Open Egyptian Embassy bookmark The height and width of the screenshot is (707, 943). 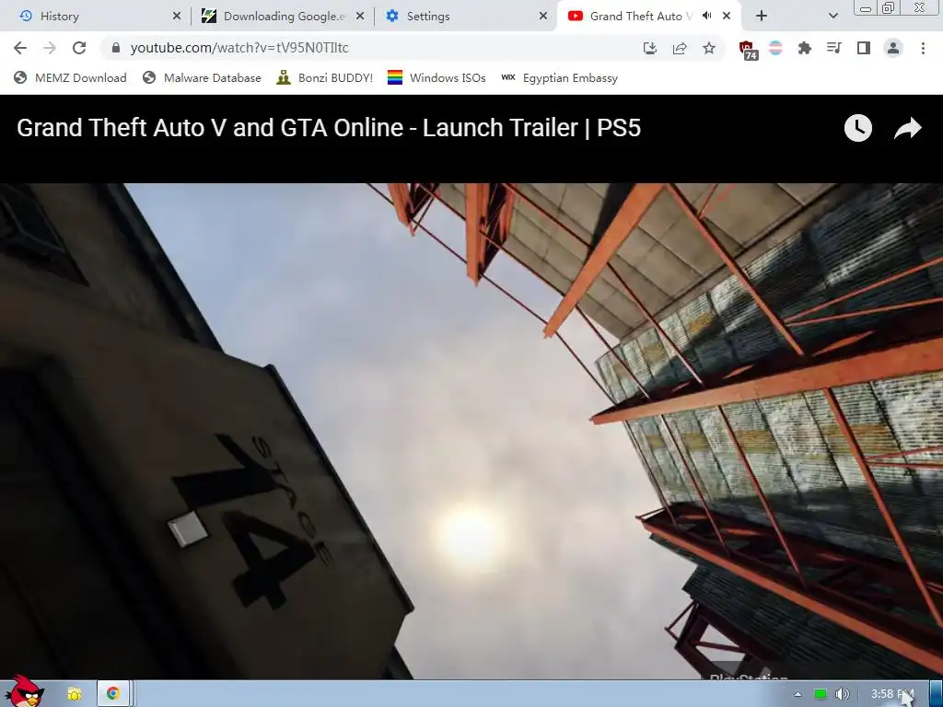[x=559, y=77]
